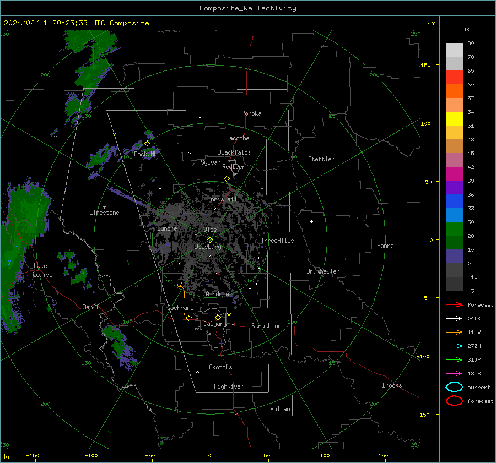Select the blue swatch between 36 and 33
This screenshot has width=496, height=463.
pos(454,201)
